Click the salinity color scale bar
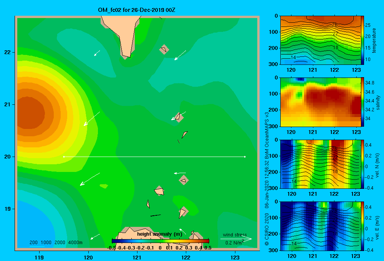 362,102
